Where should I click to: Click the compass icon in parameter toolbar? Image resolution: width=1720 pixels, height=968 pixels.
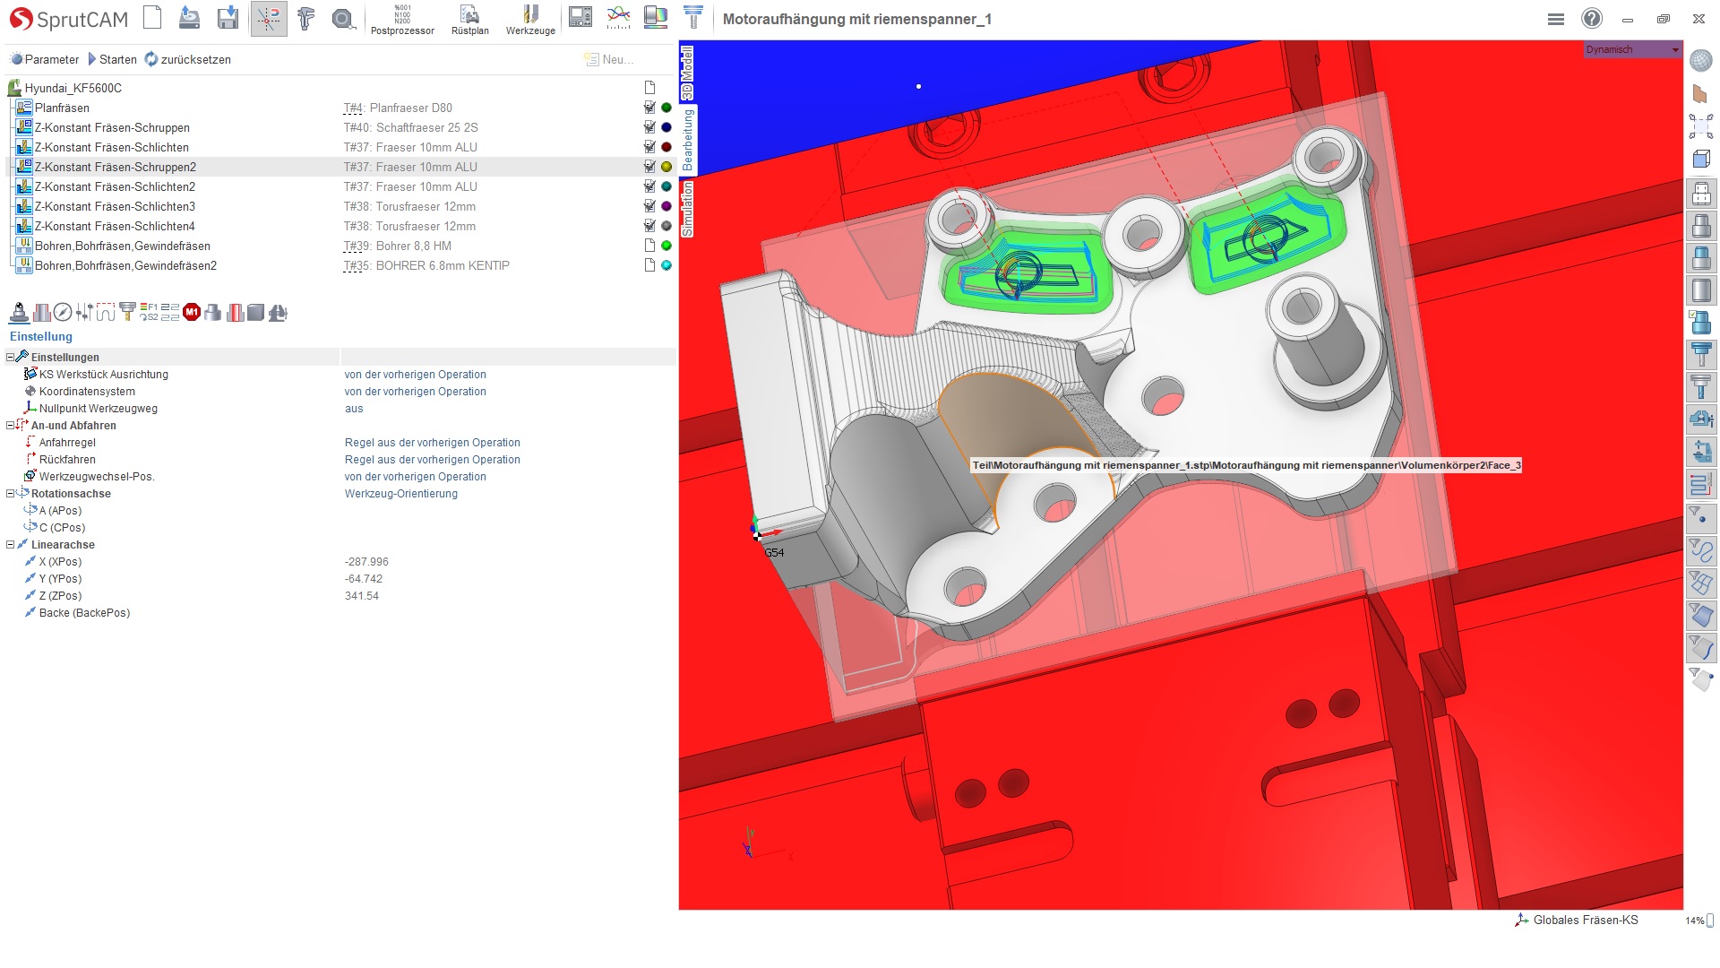tap(62, 312)
